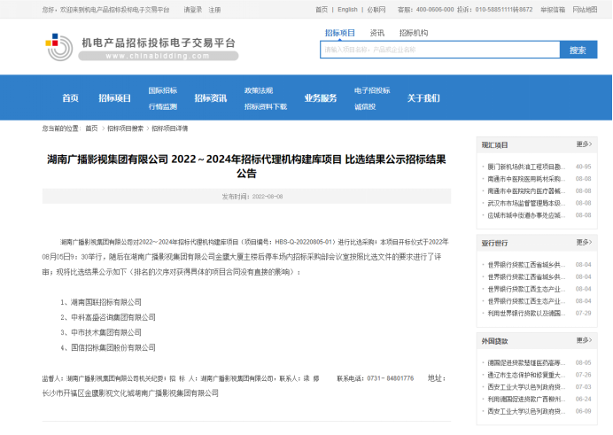Open 首页 in the blue navigation bar

point(70,98)
